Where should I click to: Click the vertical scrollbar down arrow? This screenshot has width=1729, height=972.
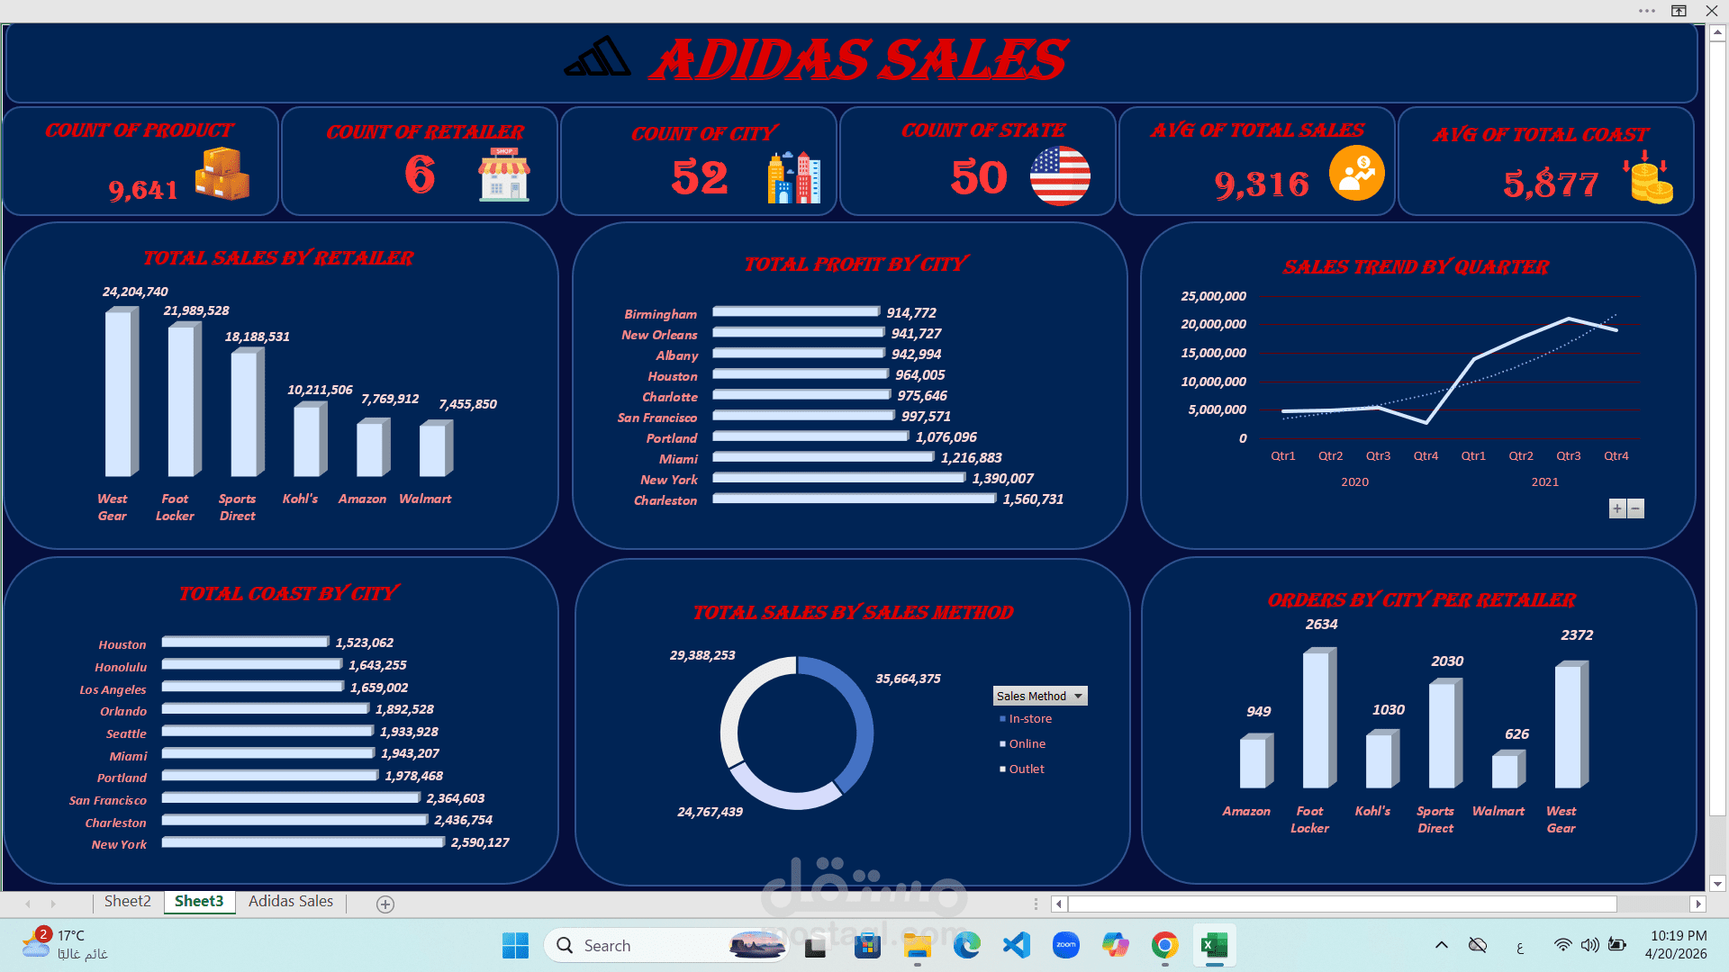coord(1717,883)
